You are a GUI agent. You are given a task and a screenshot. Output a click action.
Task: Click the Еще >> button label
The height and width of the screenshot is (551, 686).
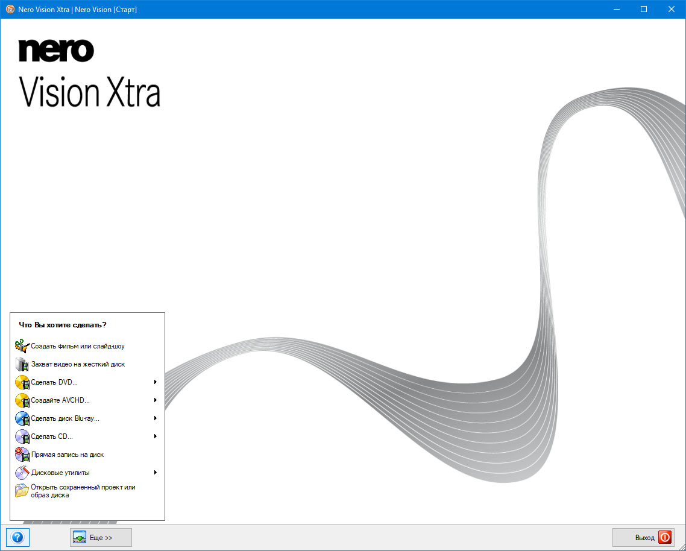(x=101, y=537)
